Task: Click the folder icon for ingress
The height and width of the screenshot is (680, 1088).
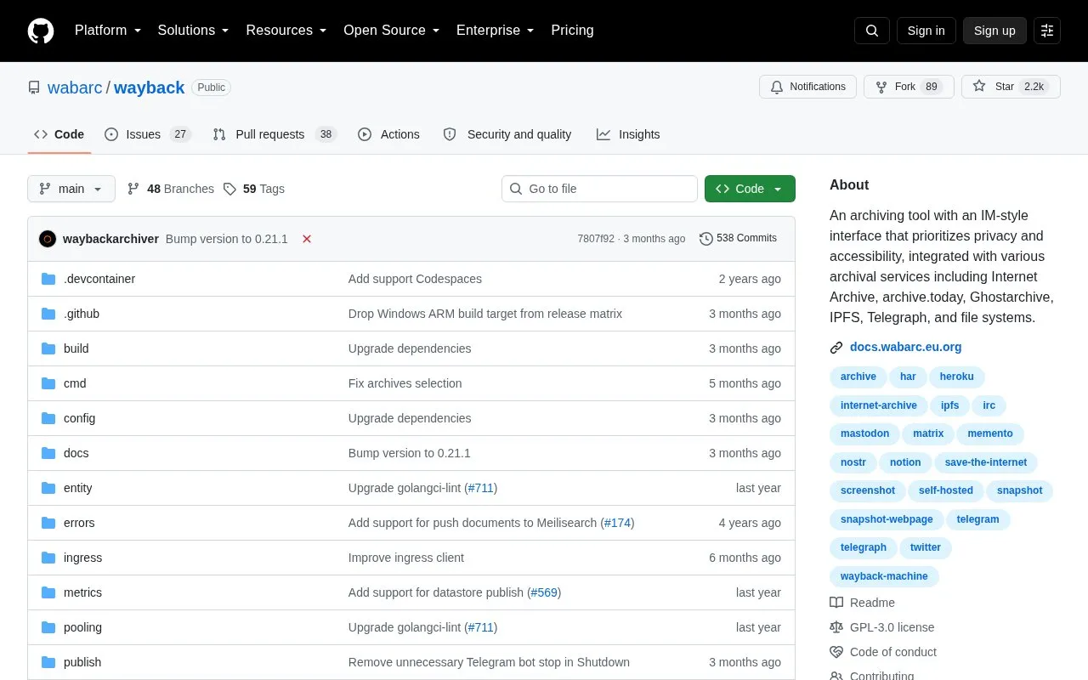Action: (48, 558)
